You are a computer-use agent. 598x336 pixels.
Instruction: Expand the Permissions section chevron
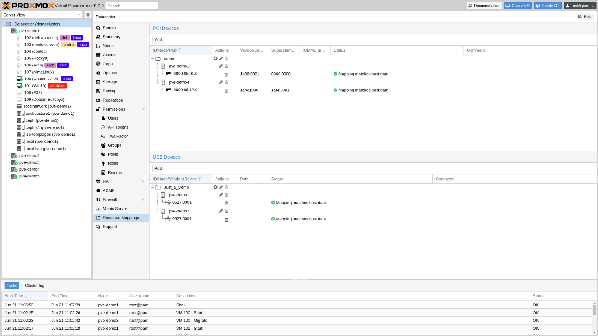coord(143,109)
